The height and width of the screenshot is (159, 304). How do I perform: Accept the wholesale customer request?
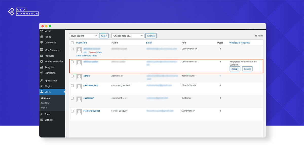pyautogui.click(x=235, y=69)
